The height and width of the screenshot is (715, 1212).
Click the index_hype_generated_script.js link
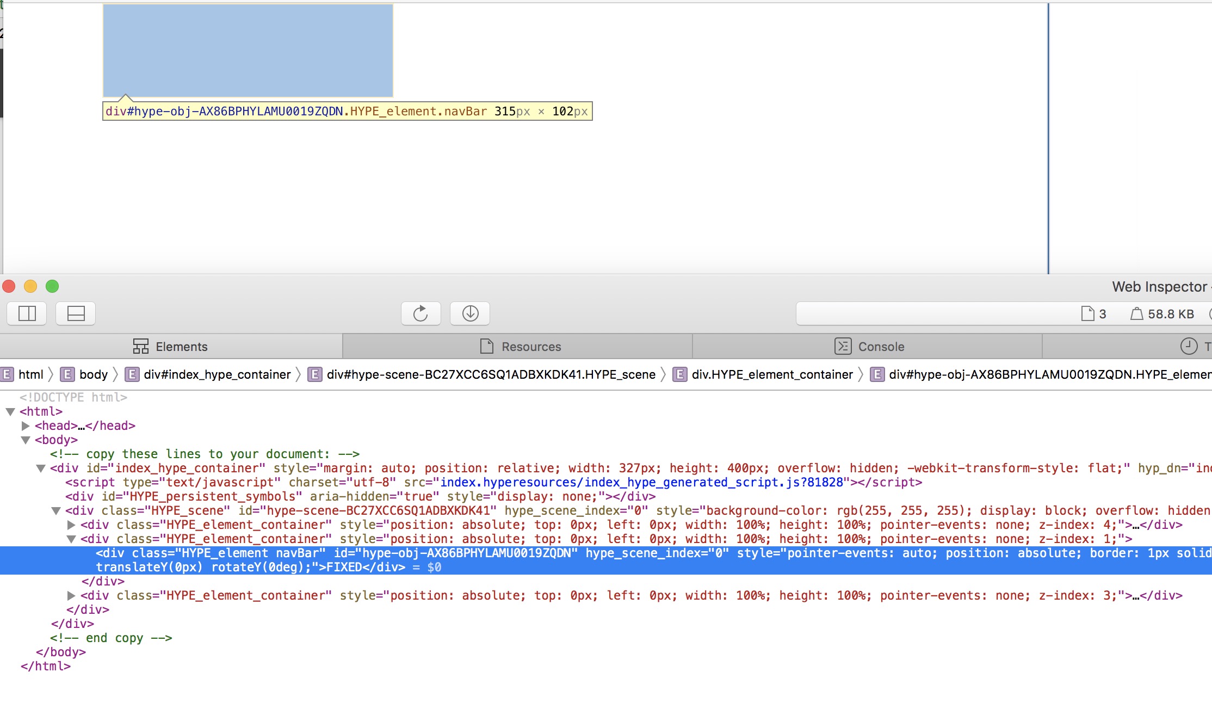(641, 483)
